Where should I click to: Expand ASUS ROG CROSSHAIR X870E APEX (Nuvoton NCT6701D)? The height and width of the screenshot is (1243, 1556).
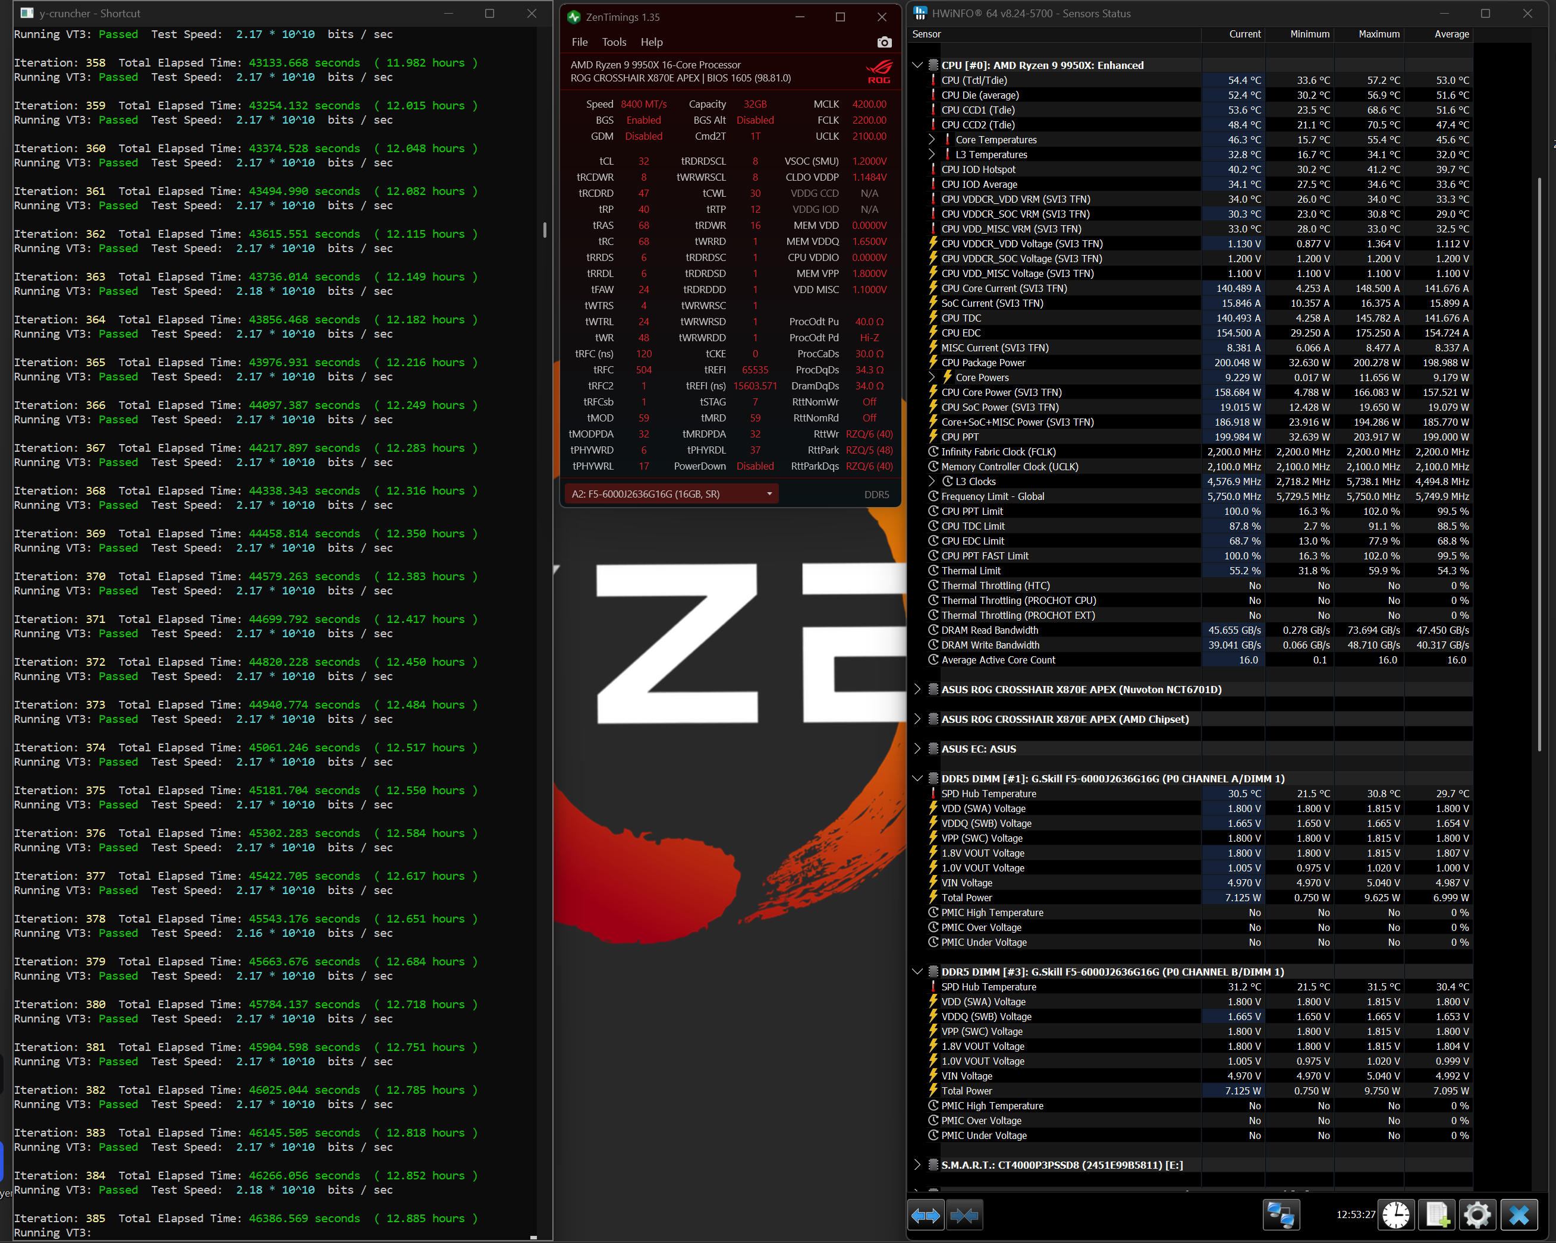(x=917, y=690)
